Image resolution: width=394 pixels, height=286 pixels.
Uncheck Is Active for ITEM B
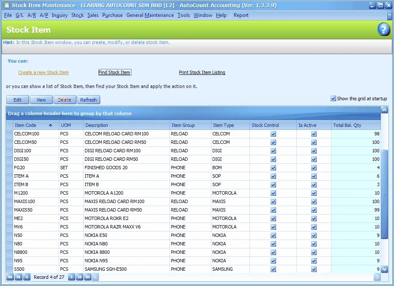(x=314, y=184)
